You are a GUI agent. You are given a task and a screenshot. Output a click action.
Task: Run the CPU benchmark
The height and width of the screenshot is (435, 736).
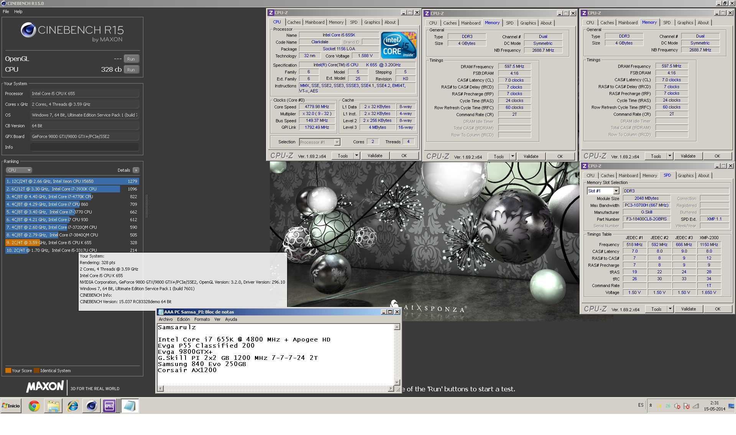pyautogui.click(x=131, y=70)
